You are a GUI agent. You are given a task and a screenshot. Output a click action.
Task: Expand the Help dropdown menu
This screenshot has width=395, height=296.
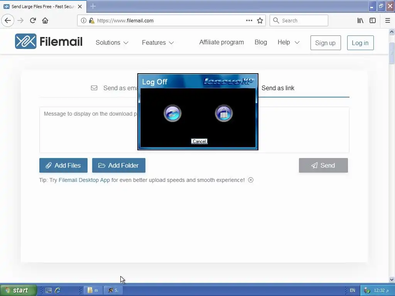(x=289, y=42)
